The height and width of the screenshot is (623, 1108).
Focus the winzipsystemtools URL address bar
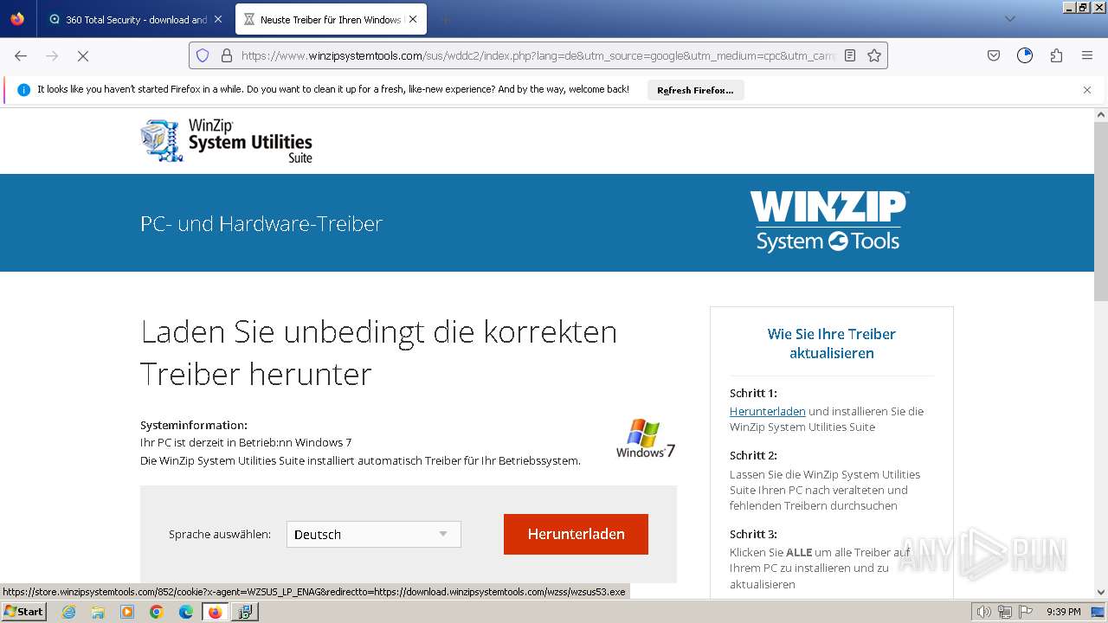pyautogui.click(x=537, y=55)
